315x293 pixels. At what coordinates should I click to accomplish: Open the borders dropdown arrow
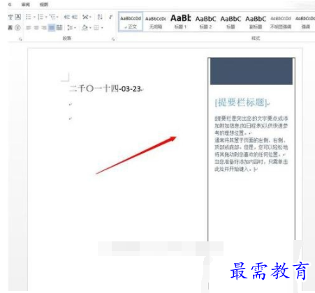coord(102,28)
